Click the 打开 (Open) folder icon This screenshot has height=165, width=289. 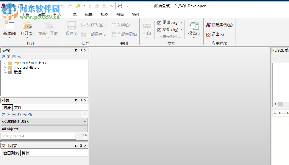pos(27,26)
